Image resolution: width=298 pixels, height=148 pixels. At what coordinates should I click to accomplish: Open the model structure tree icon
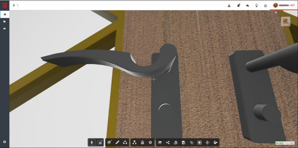(135, 142)
